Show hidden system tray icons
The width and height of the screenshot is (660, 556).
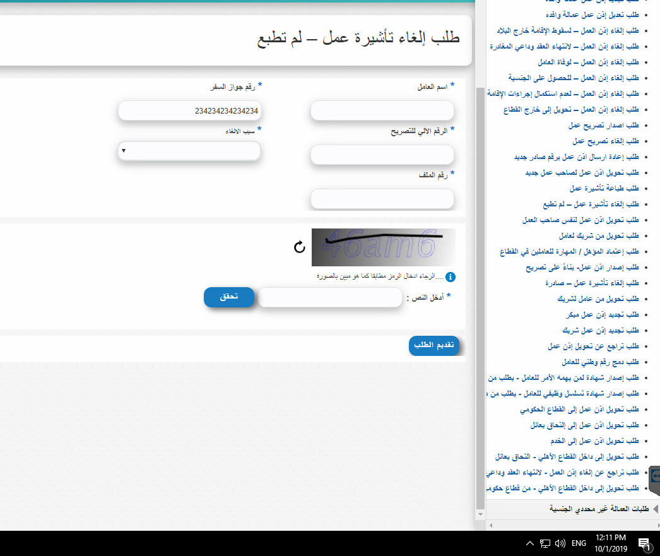coord(530,543)
